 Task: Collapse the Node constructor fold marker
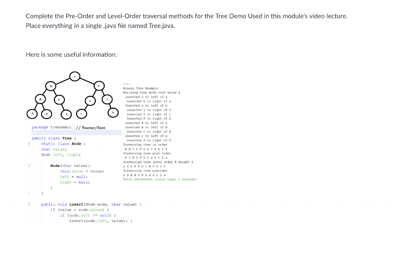point(29,165)
